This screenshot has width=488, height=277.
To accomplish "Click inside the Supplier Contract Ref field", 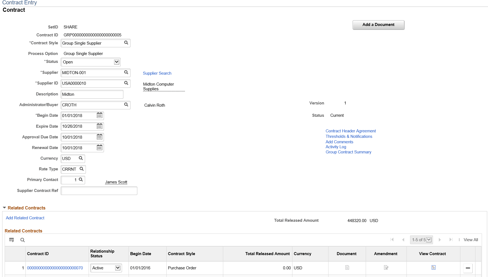I will pos(98,191).
